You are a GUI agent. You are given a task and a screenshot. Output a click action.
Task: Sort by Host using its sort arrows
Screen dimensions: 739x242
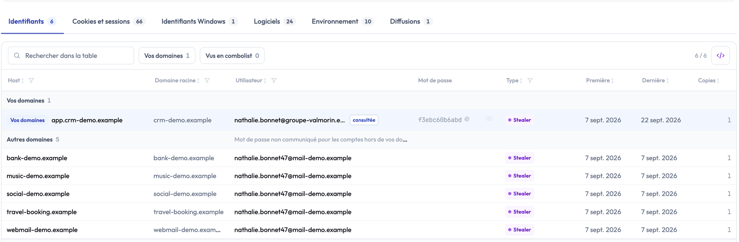[x=22, y=80]
